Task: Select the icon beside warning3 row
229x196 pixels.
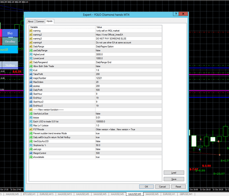Action: [31, 38]
